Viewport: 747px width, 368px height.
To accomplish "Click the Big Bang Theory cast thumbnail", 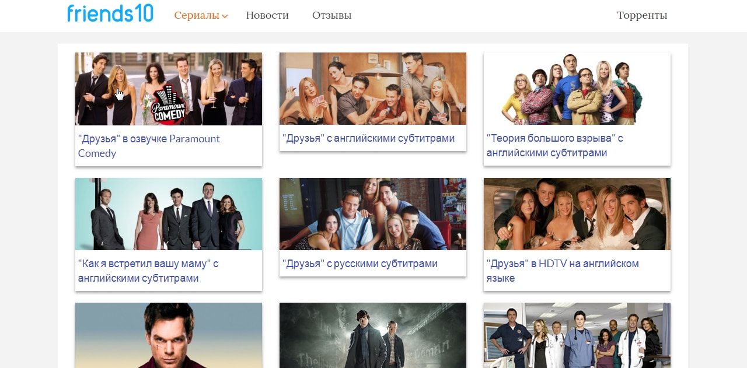I will (577, 89).
